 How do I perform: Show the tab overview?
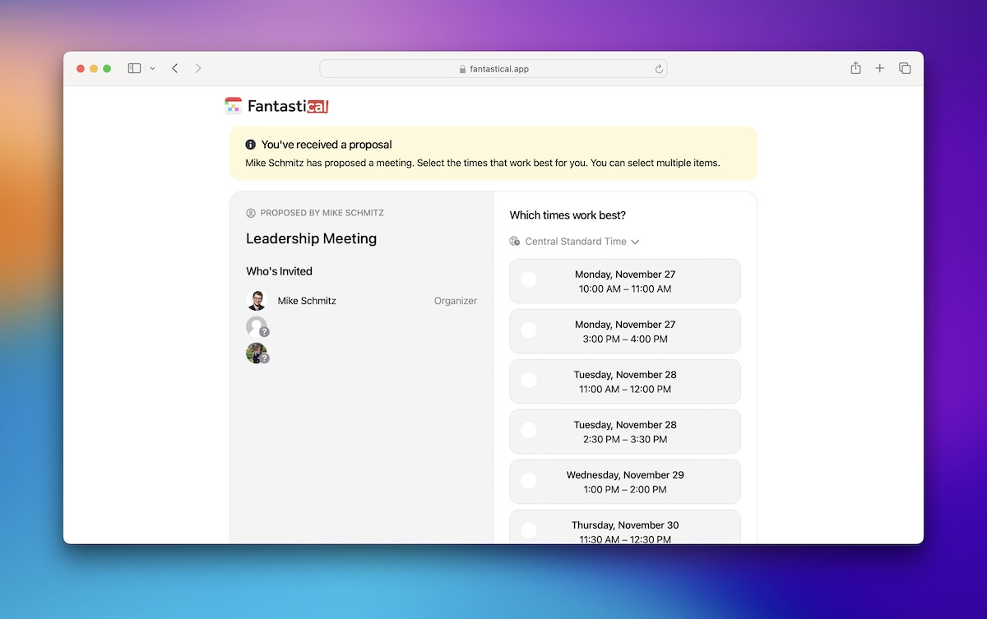point(905,68)
